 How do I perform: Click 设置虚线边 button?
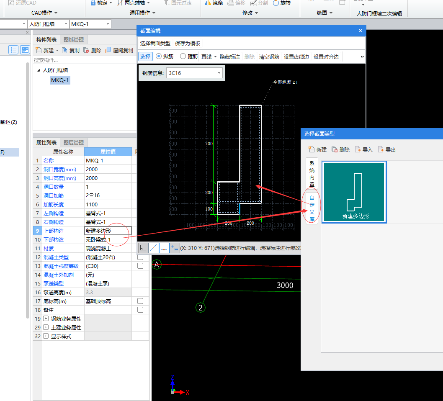[296, 57]
